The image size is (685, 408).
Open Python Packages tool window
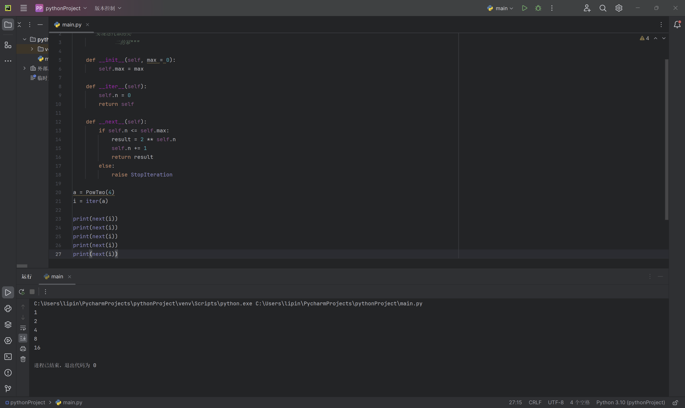tap(8, 309)
